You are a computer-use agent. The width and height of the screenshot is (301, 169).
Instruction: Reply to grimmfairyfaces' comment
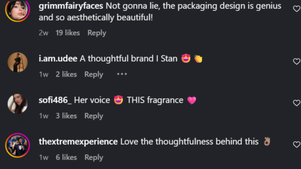[x=97, y=33]
